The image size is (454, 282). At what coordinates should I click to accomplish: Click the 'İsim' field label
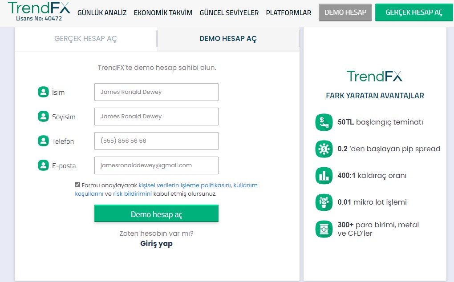point(58,92)
